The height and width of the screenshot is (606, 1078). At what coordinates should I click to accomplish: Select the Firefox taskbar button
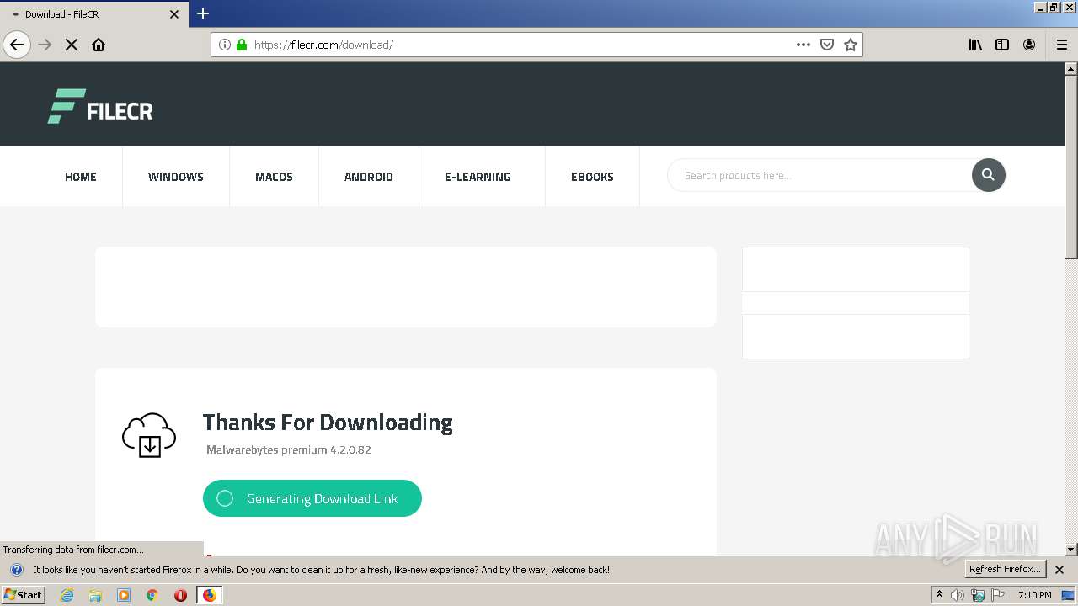point(209,595)
